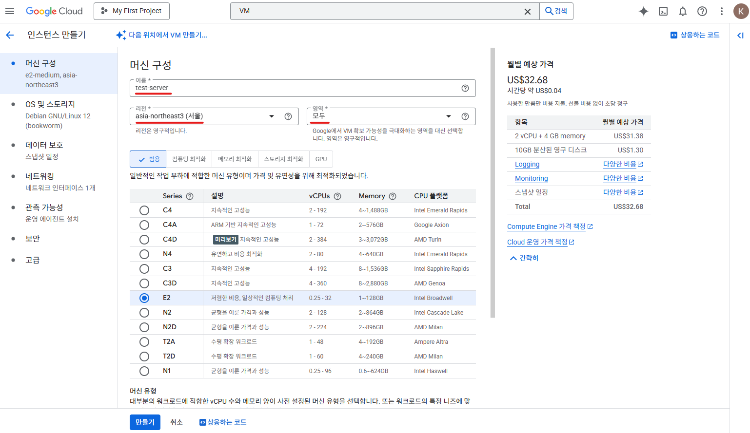Switch to 메모리 최적화 tab
This screenshot has height=433, width=750.
[x=235, y=159]
